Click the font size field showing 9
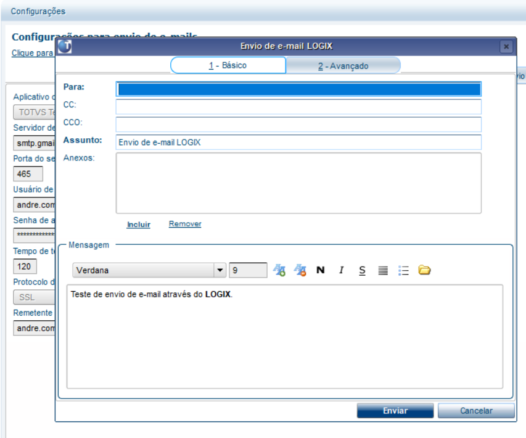This screenshot has width=526, height=438. click(248, 270)
